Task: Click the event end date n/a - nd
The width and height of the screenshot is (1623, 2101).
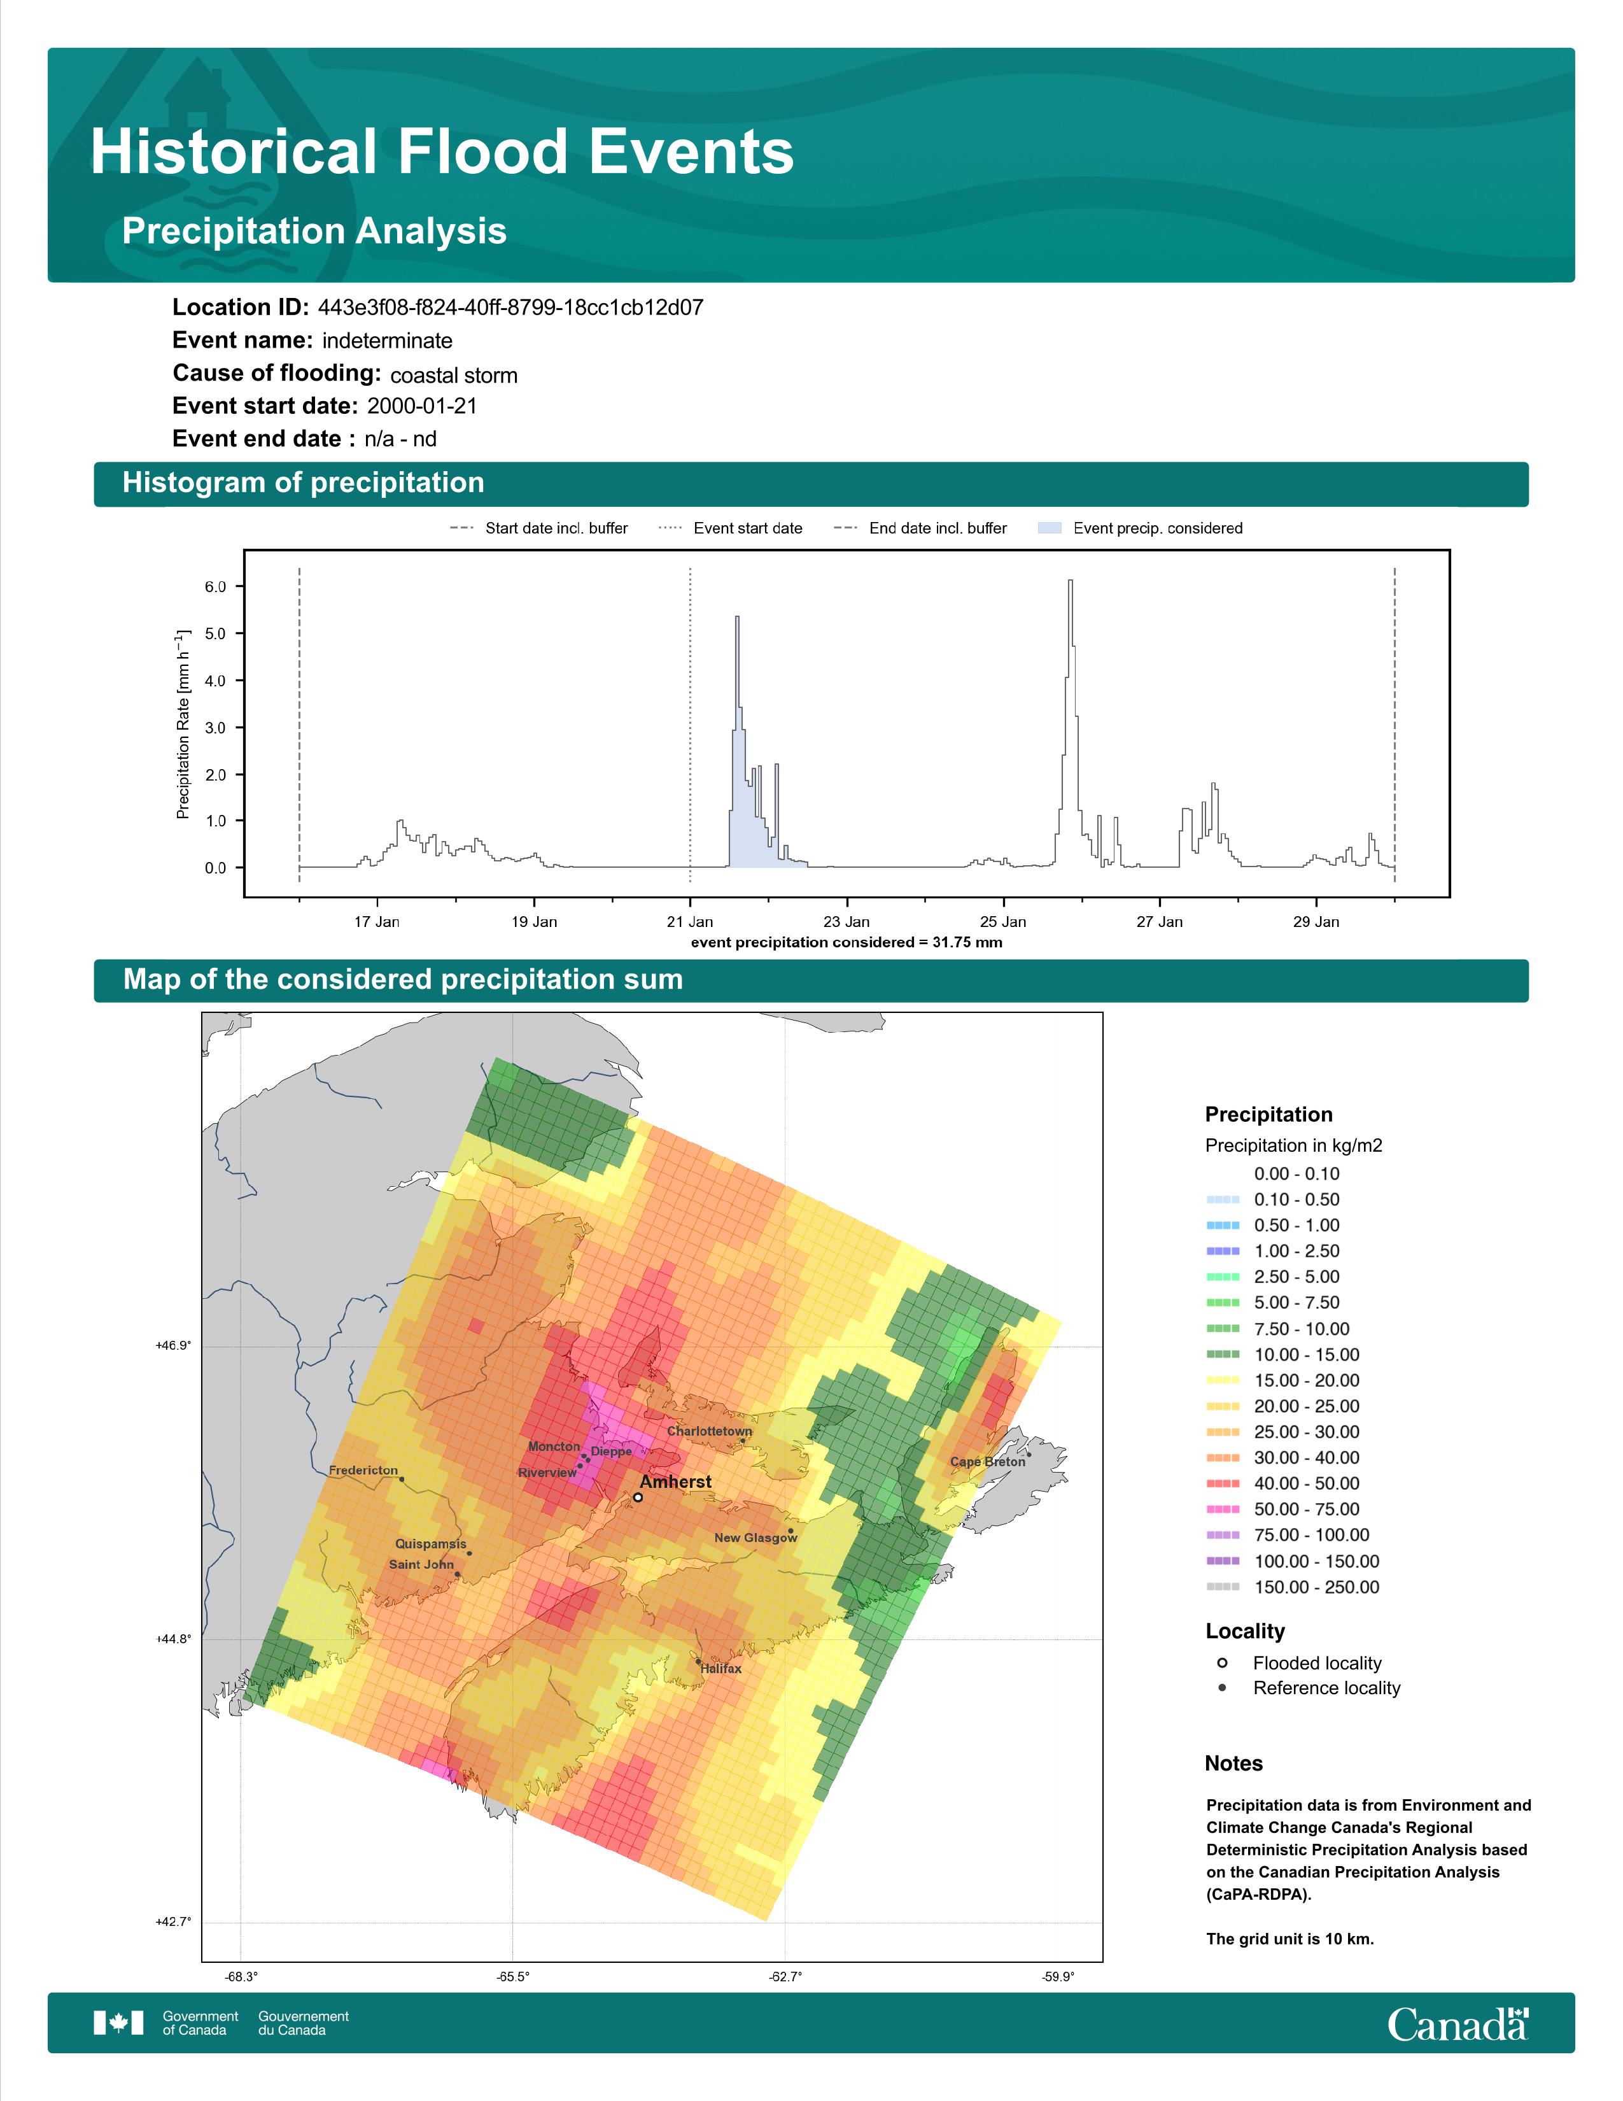Action: click(x=400, y=439)
